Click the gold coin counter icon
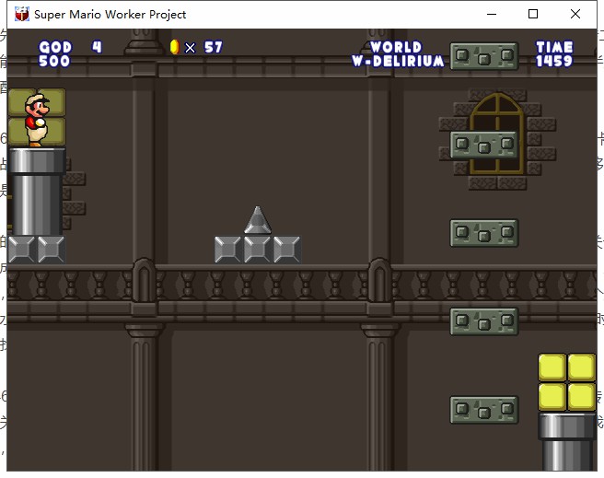Viewport: 604px width, 478px height. click(x=175, y=47)
